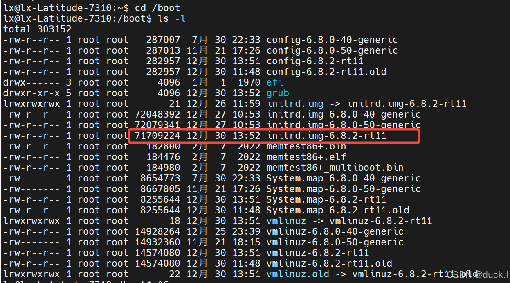Click the total 303152 summary line
510x283 pixels.
click(37, 29)
